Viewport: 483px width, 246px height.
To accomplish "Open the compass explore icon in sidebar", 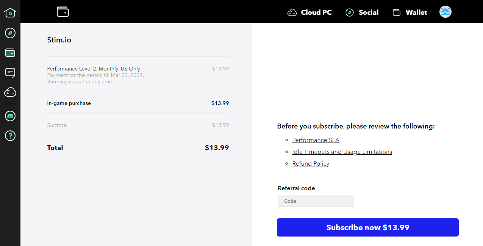I will point(10,33).
